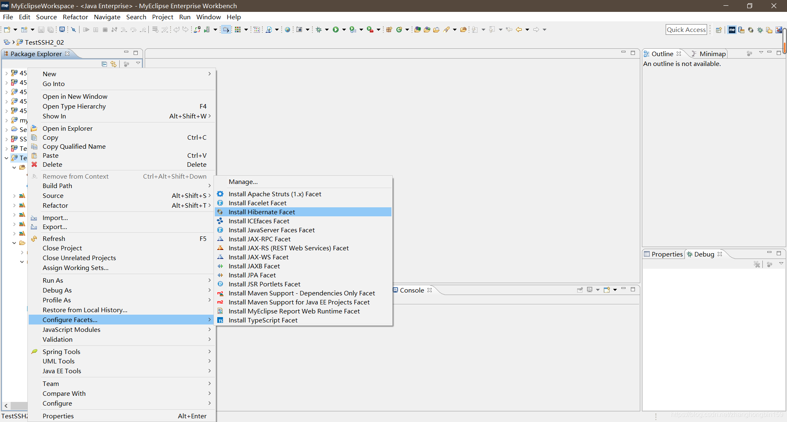Click Collapse All icon in Package Explorer
Image resolution: width=787 pixels, height=422 pixels.
point(104,64)
